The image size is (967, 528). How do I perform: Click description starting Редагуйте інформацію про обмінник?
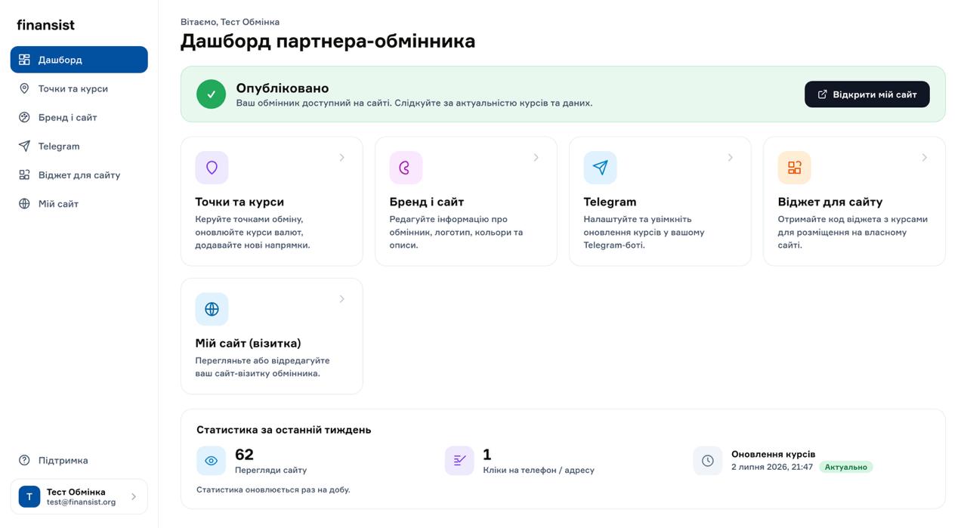coord(456,232)
